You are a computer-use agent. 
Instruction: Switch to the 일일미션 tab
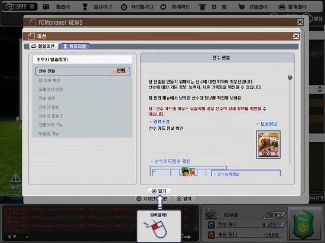point(43,46)
